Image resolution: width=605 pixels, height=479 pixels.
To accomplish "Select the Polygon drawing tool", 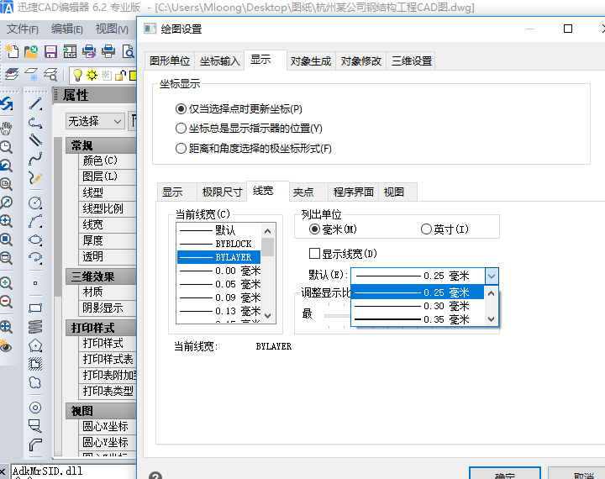I will (x=35, y=345).
